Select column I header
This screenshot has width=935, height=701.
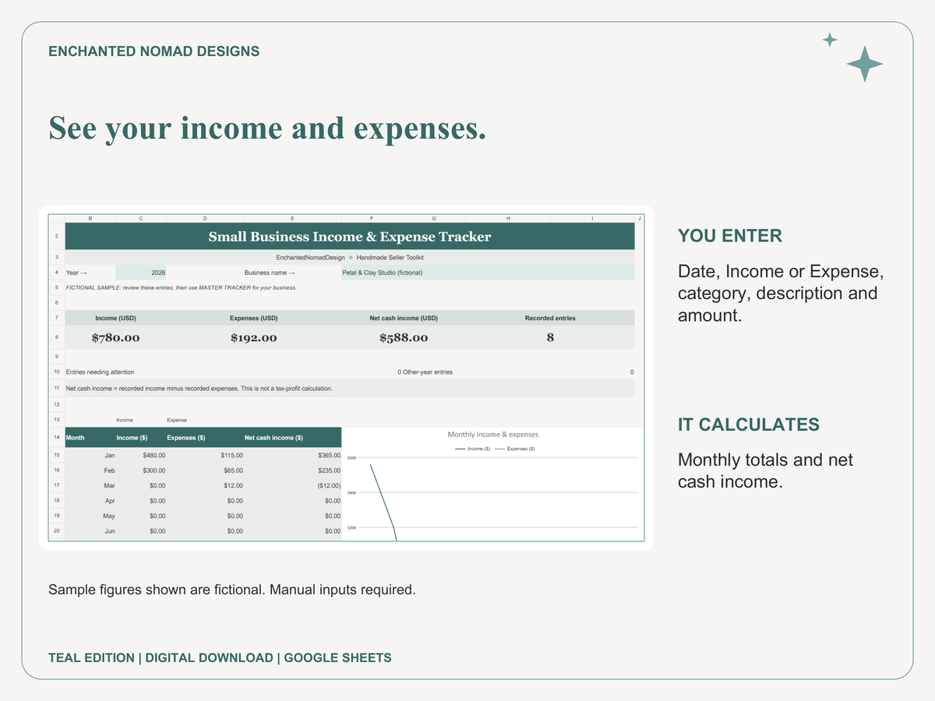[592, 218]
